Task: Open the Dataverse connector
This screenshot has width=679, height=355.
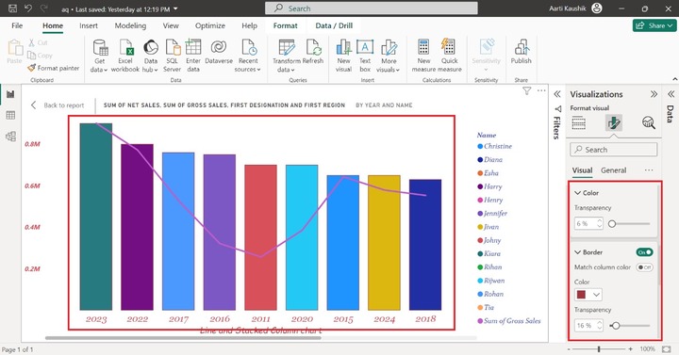Action: coord(219,52)
